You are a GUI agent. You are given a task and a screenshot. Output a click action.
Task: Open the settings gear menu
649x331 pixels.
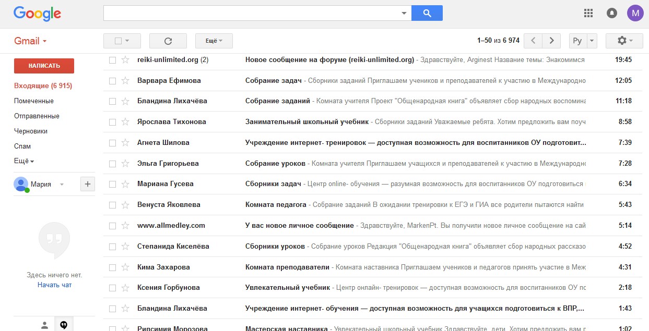tap(624, 41)
